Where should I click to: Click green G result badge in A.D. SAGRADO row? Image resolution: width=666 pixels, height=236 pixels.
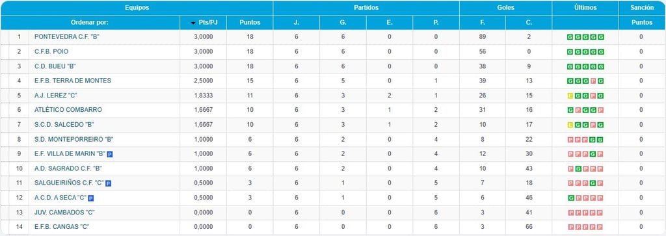pos(578,168)
